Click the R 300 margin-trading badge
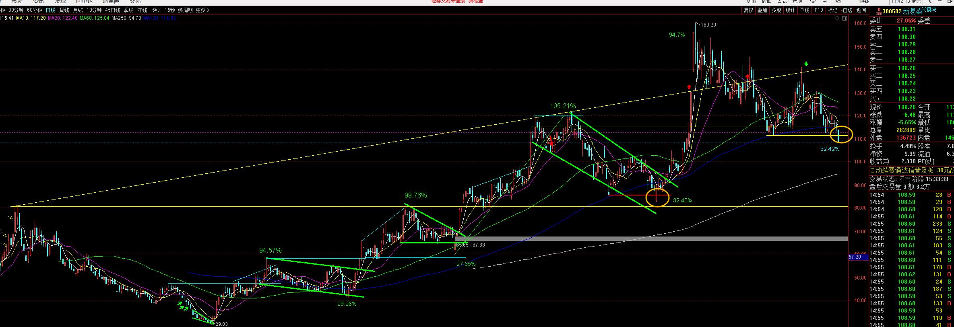Viewport: 954px width, 327px height. [879, 12]
